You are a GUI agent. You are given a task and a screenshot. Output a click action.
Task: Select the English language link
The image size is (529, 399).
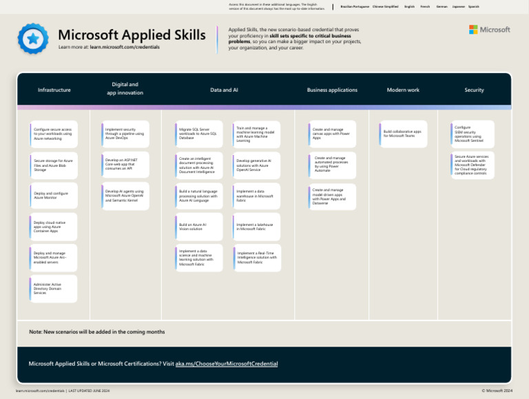point(409,6)
